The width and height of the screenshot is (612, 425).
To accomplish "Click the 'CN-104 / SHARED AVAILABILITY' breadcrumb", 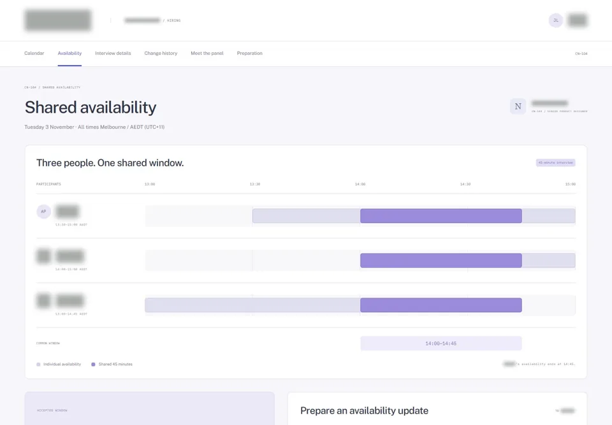I will click(x=52, y=87).
